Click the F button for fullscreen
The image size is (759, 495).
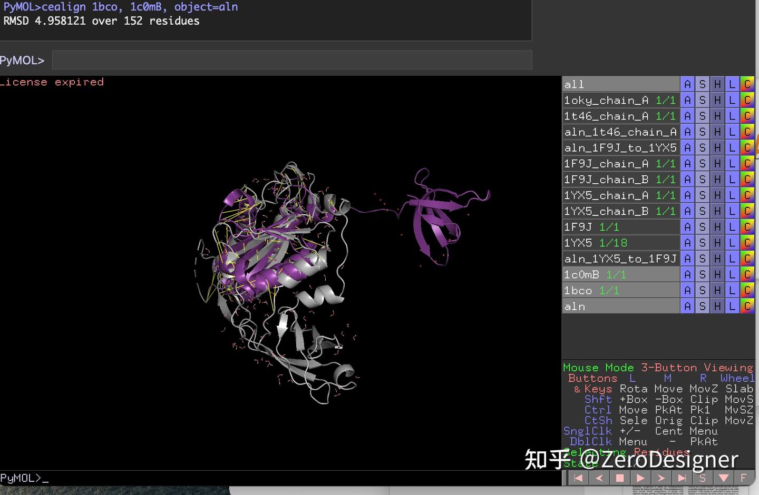(744, 478)
